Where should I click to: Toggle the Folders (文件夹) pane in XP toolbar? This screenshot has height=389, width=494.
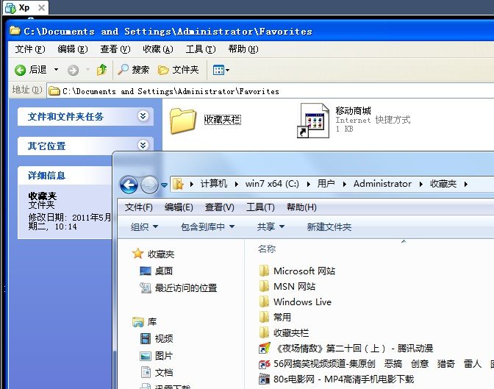coord(179,69)
